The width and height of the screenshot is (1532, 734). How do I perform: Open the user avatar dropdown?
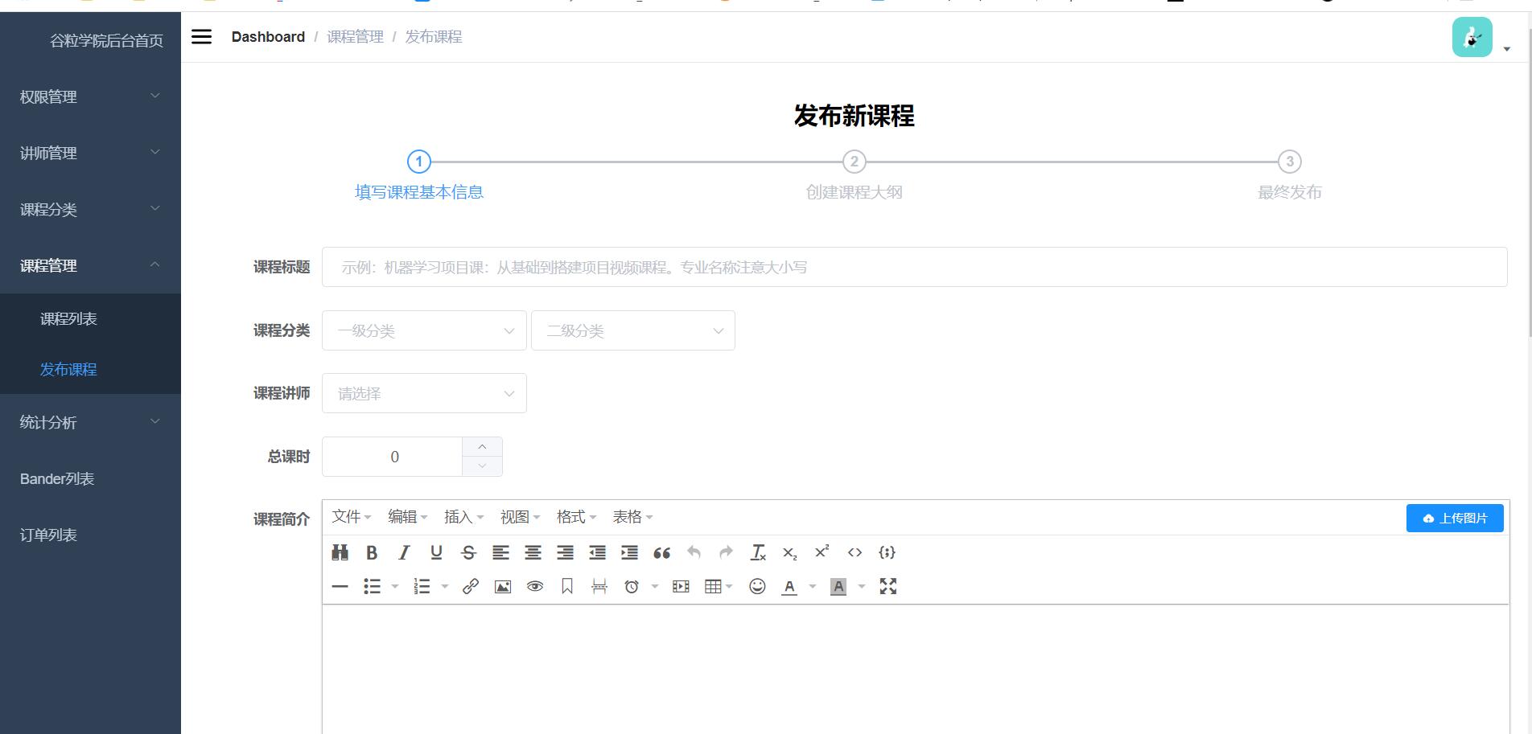pos(1481,38)
